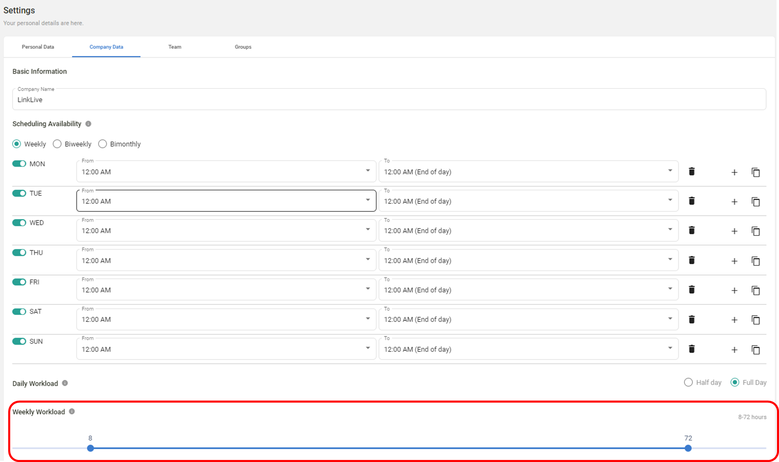Image resolution: width=779 pixels, height=462 pixels.
Task: Open Scheduling Availability info tooltip icon
Action: tap(88, 124)
